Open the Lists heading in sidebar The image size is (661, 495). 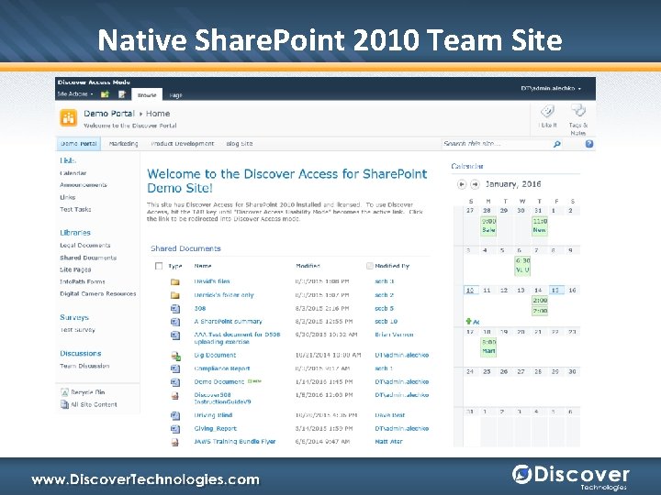click(68, 160)
